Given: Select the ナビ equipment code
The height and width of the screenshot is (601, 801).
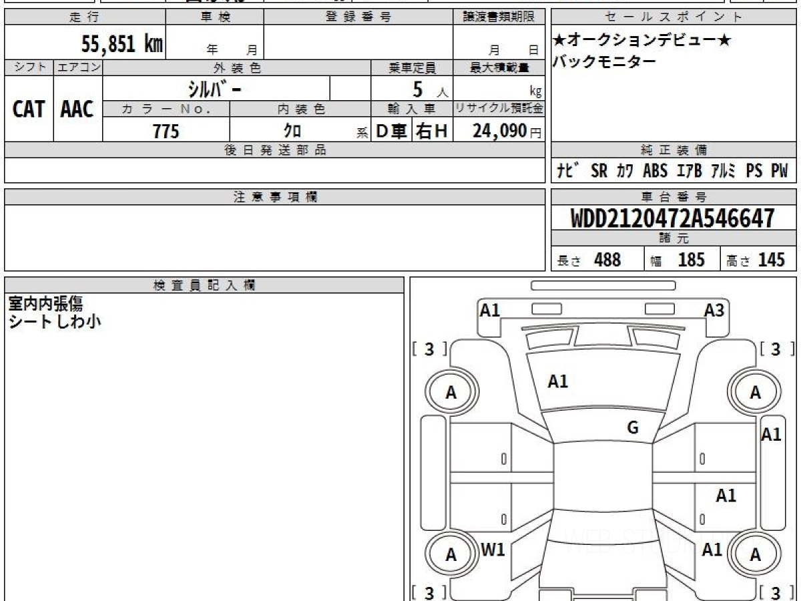Looking at the screenshot, I should coord(567,171).
